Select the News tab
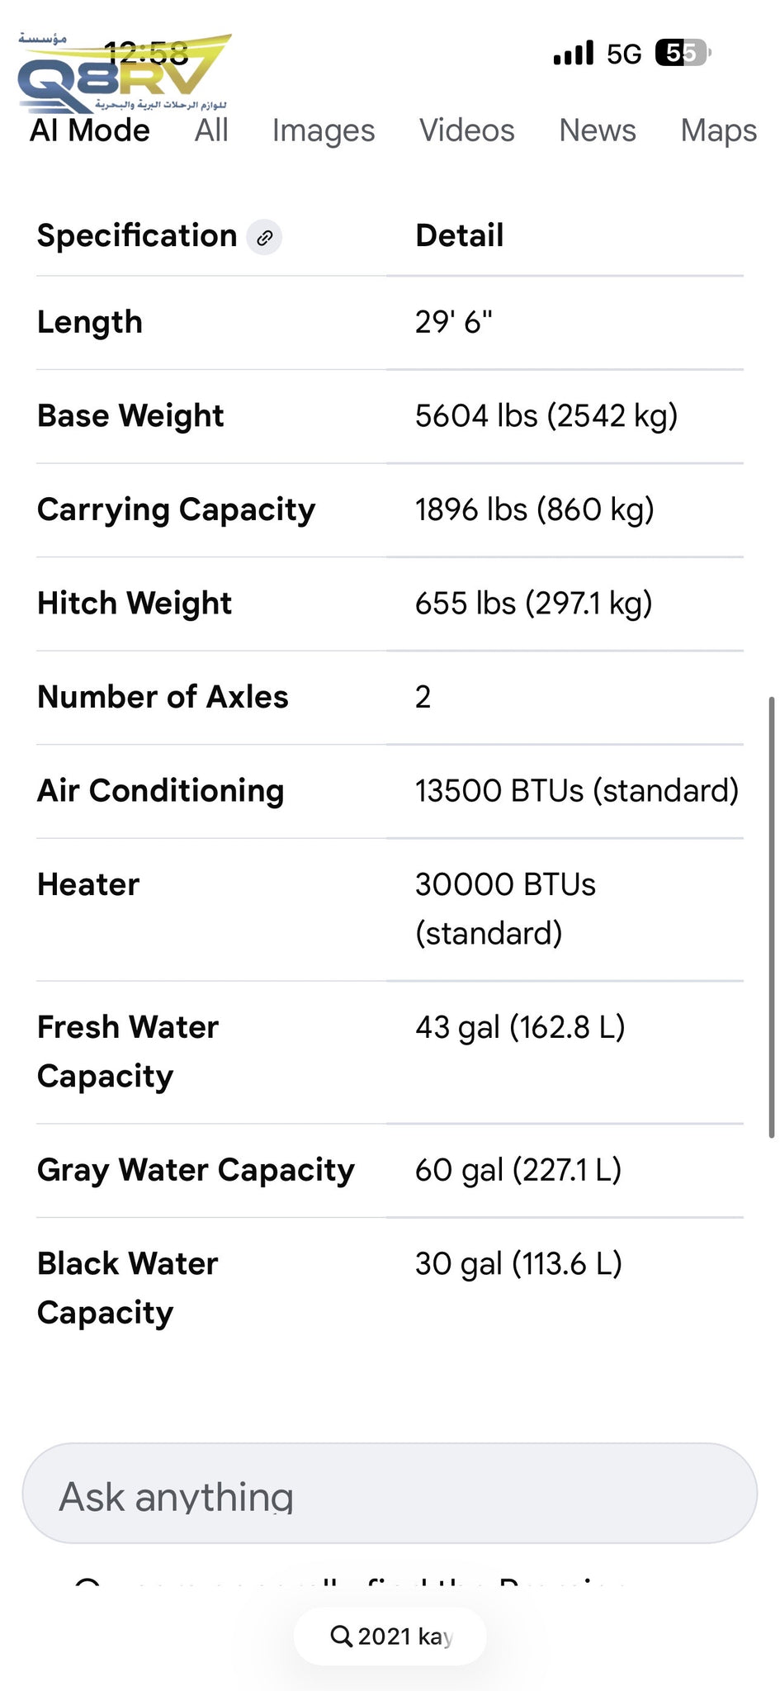Image resolution: width=780 pixels, height=1691 pixels. pos(598,130)
